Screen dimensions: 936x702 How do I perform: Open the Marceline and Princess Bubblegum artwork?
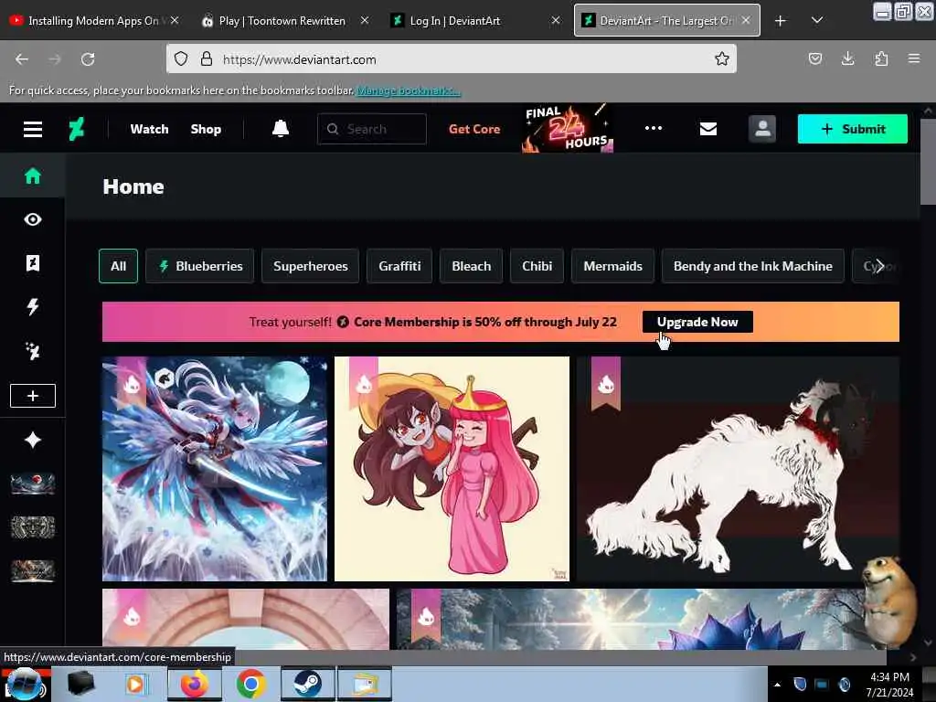point(452,469)
